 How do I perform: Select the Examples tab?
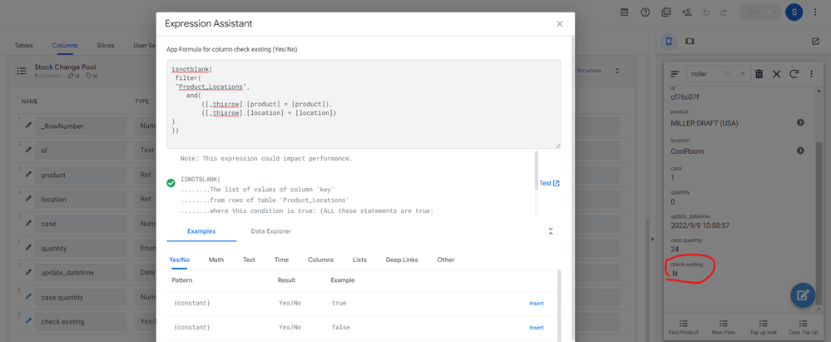click(201, 231)
